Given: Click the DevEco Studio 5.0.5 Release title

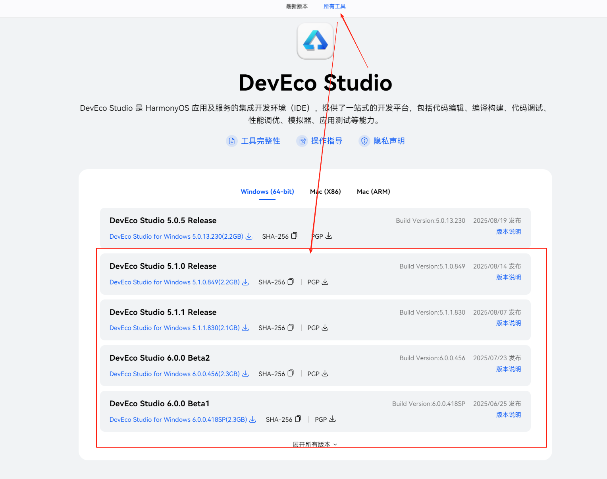Looking at the screenshot, I should (163, 220).
